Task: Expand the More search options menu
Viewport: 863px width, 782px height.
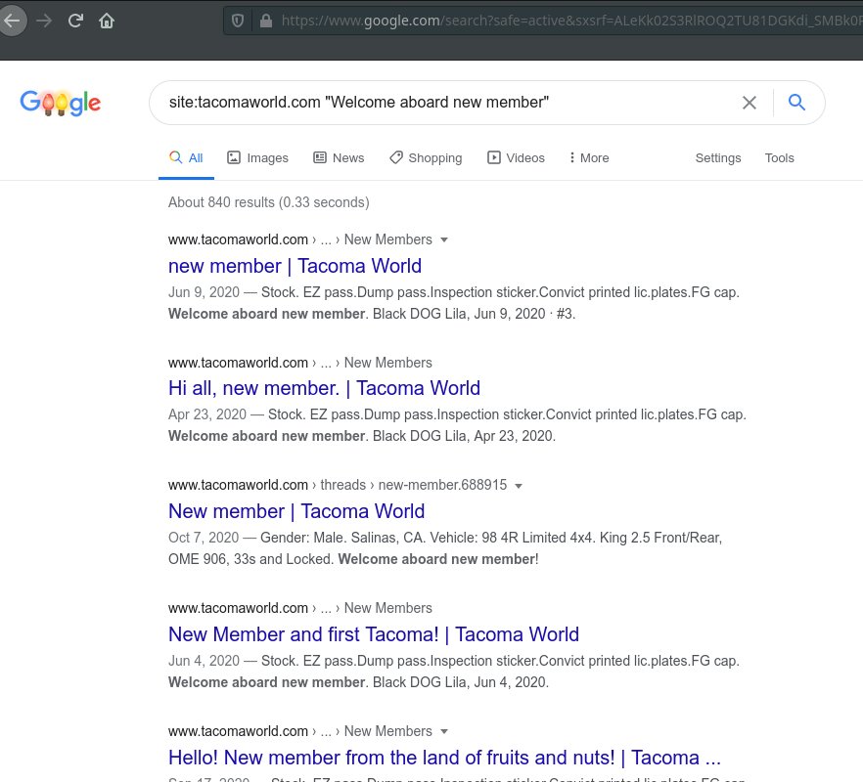Action: click(589, 157)
